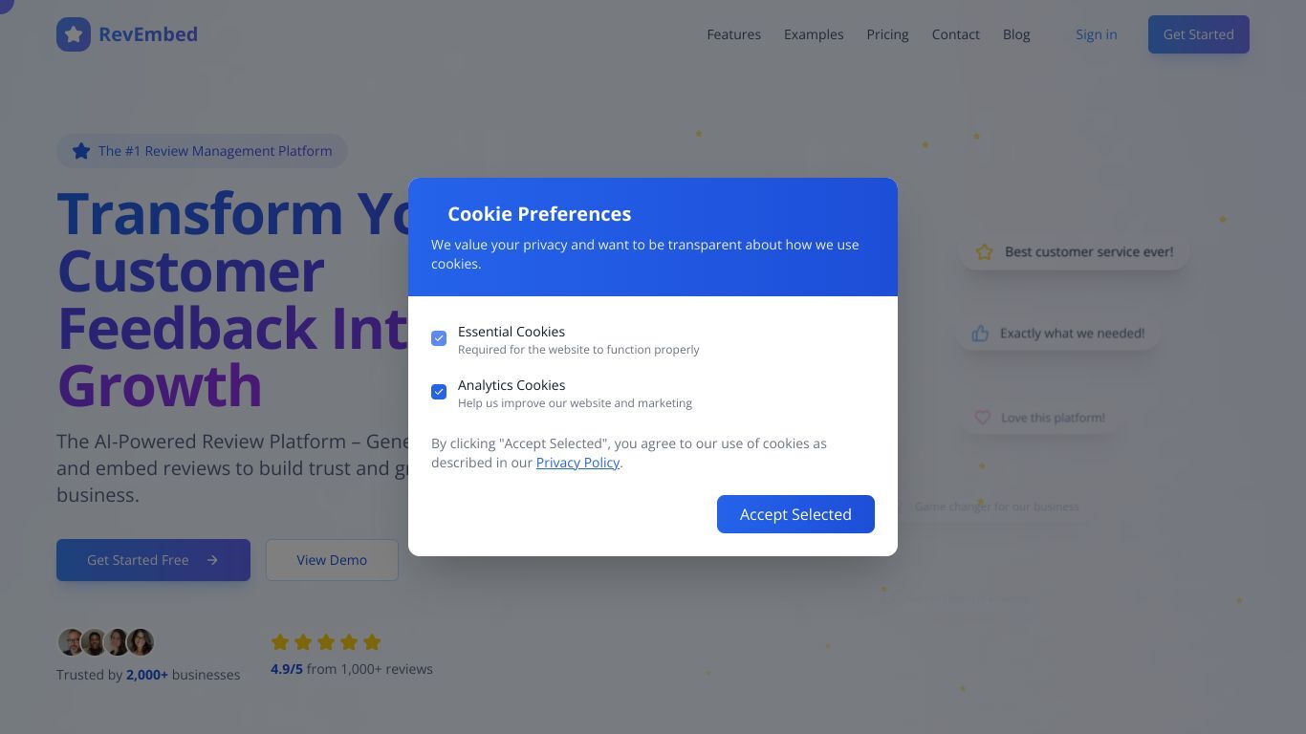Click the trusted businesses avatar group
Viewport: 1306px width, 734px height.
click(x=106, y=642)
